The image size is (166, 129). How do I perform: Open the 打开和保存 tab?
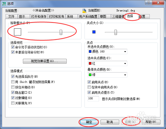pos(39,16)
